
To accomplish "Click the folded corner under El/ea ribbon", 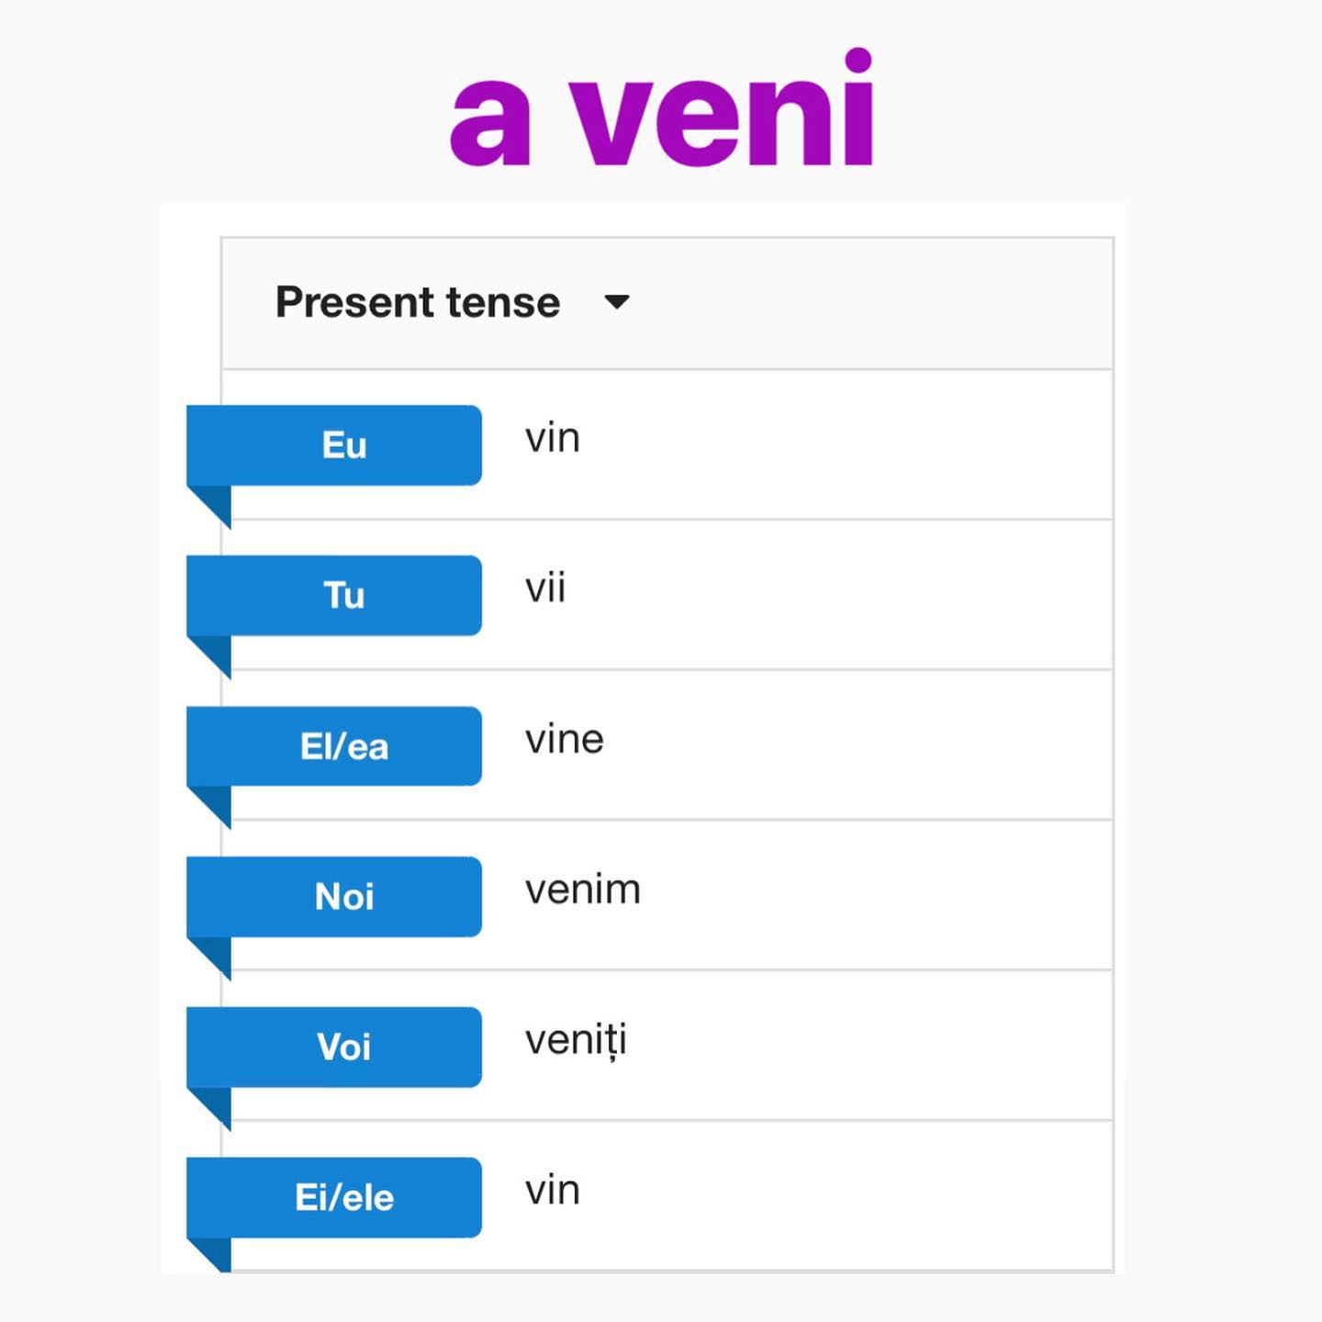I will click(209, 808).
